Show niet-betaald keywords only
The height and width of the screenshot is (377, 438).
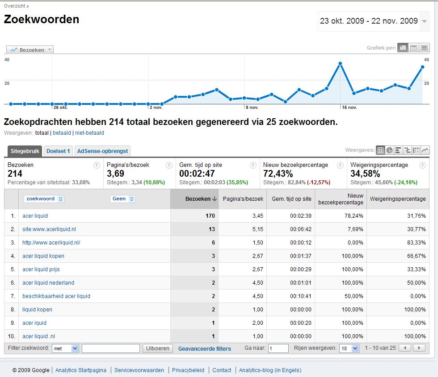point(89,133)
